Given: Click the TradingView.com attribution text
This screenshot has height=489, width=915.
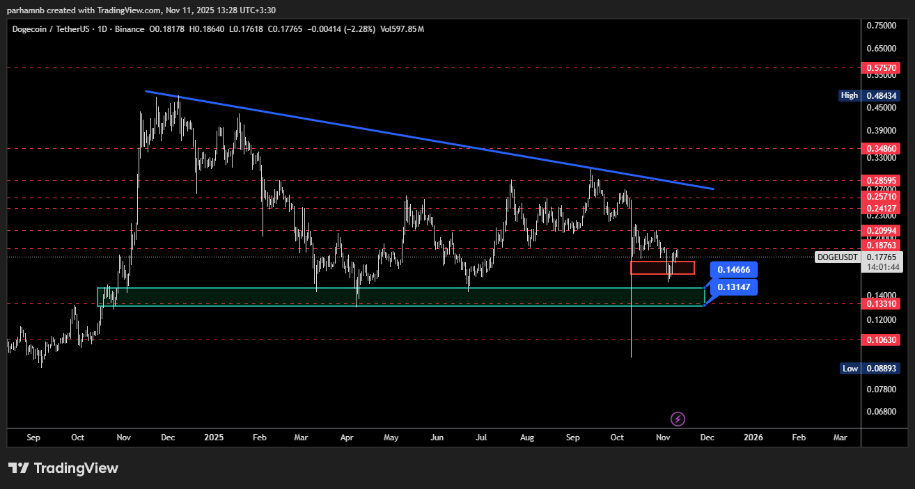Looking at the screenshot, I should click(x=118, y=10).
